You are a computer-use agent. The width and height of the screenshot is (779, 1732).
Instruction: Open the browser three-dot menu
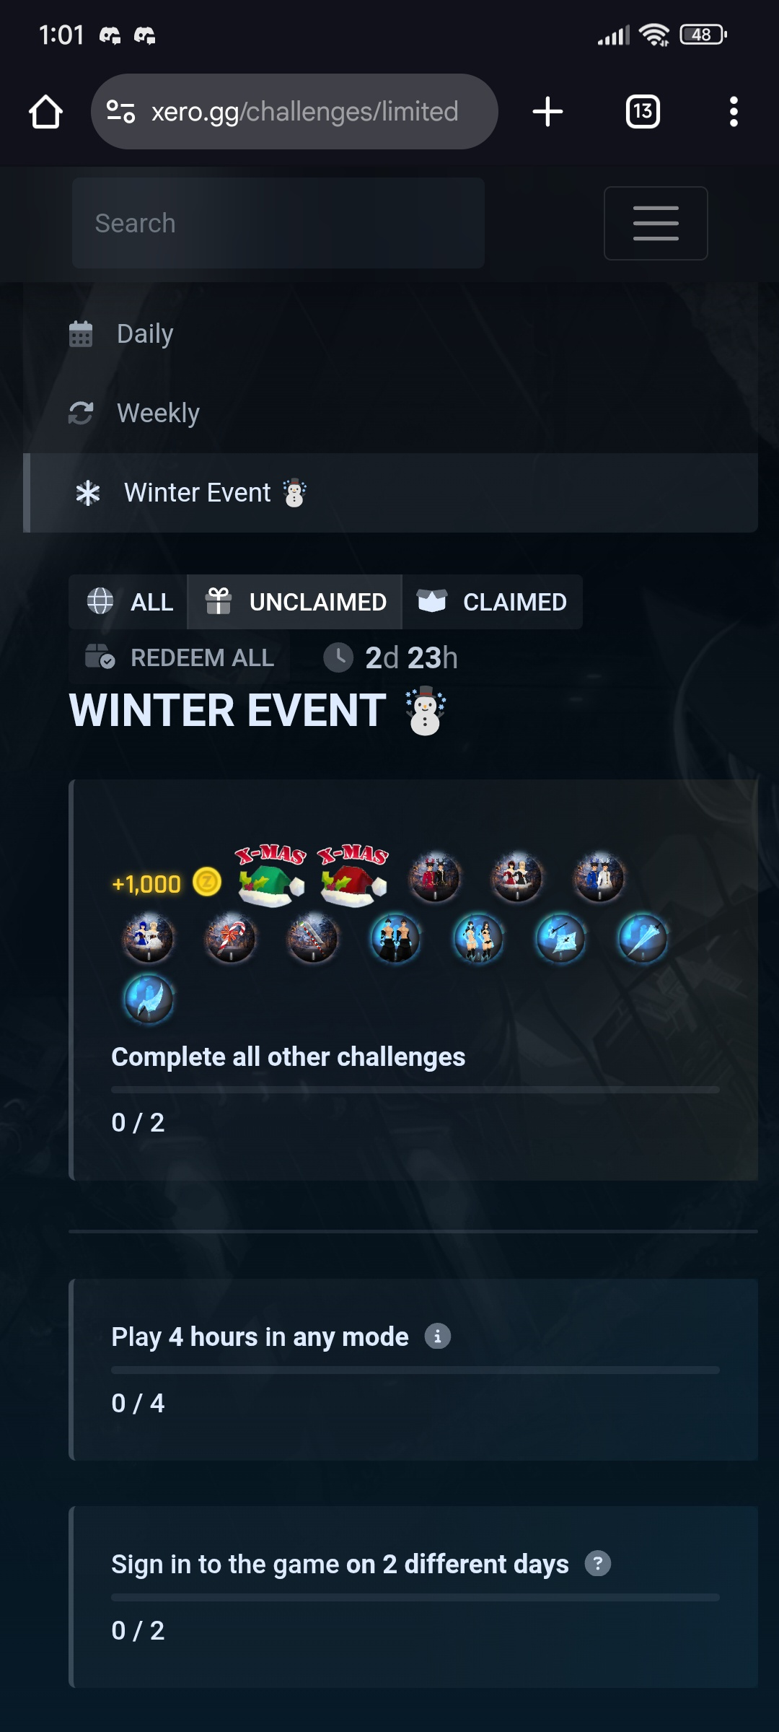click(x=734, y=112)
